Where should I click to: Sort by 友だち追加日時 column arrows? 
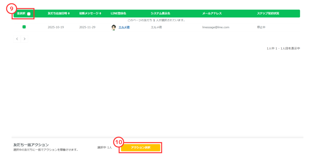click(69, 13)
